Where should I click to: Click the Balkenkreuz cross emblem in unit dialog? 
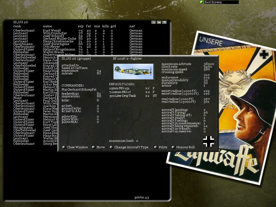point(209,141)
